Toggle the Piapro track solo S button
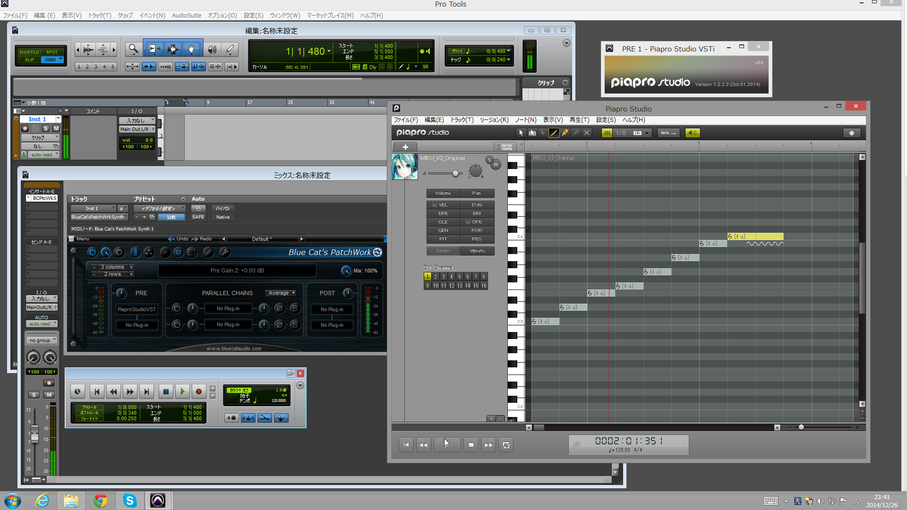This screenshot has width=907, height=510. point(489,160)
